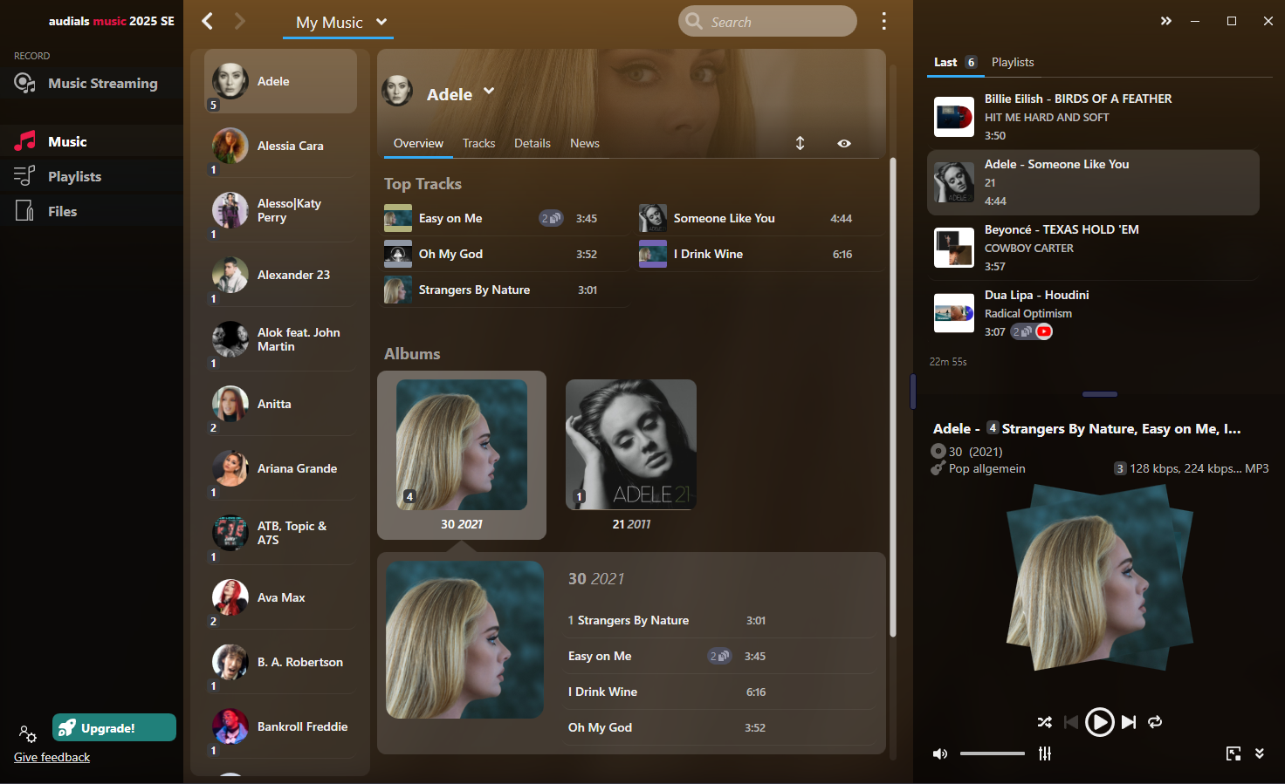The image size is (1285, 784).
Task: Skip to the next track
Action: tap(1129, 722)
